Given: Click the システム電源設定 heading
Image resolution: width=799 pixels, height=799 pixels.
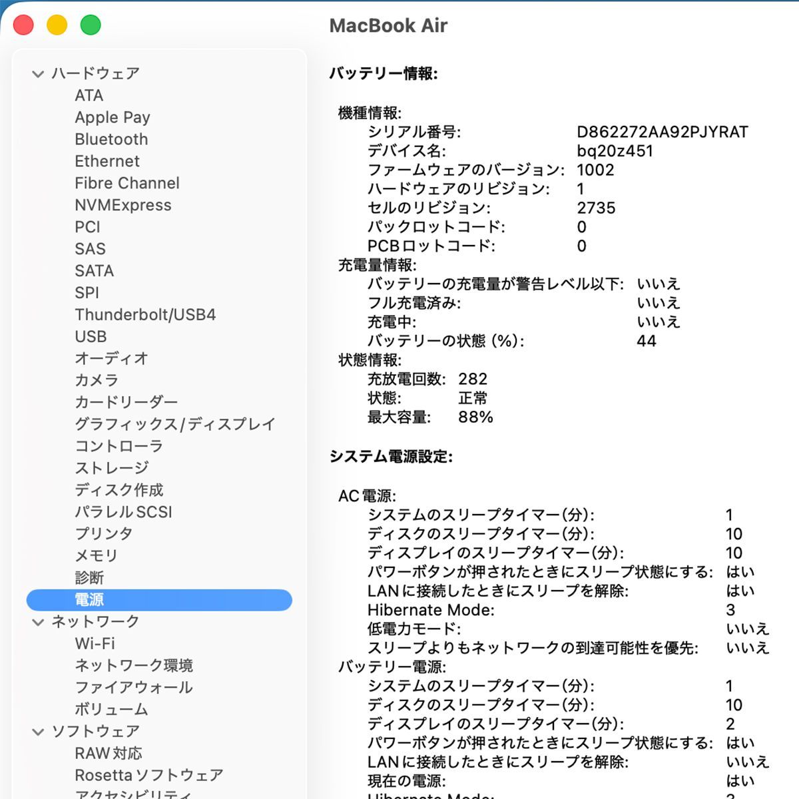Looking at the screenshot, I should (x=391, y=457).
